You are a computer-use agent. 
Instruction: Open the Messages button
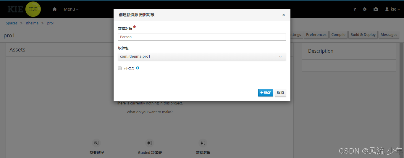(x=389, y=35)
